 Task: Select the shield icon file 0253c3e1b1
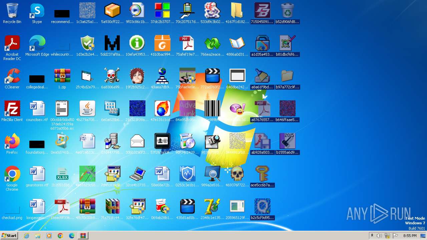tap(187, 177)
